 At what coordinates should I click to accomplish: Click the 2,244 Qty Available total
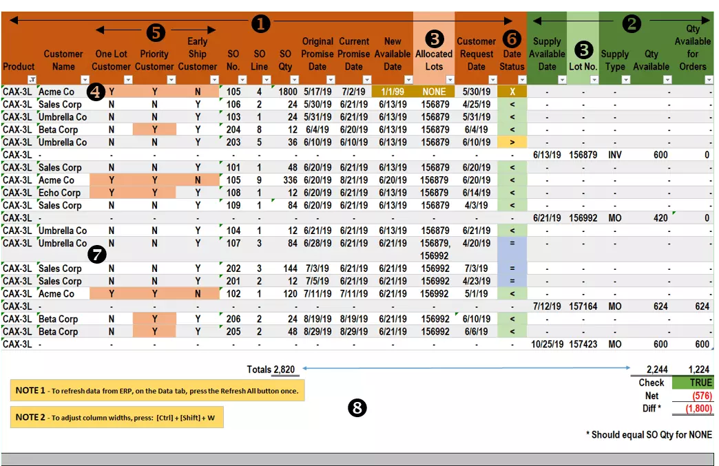click(x=656, y=370)
